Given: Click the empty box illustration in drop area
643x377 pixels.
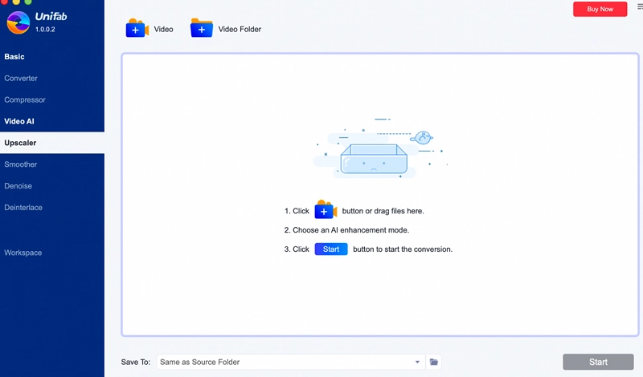Looking at the screenshot, I should pyautogui.click(x=374, y=159).
